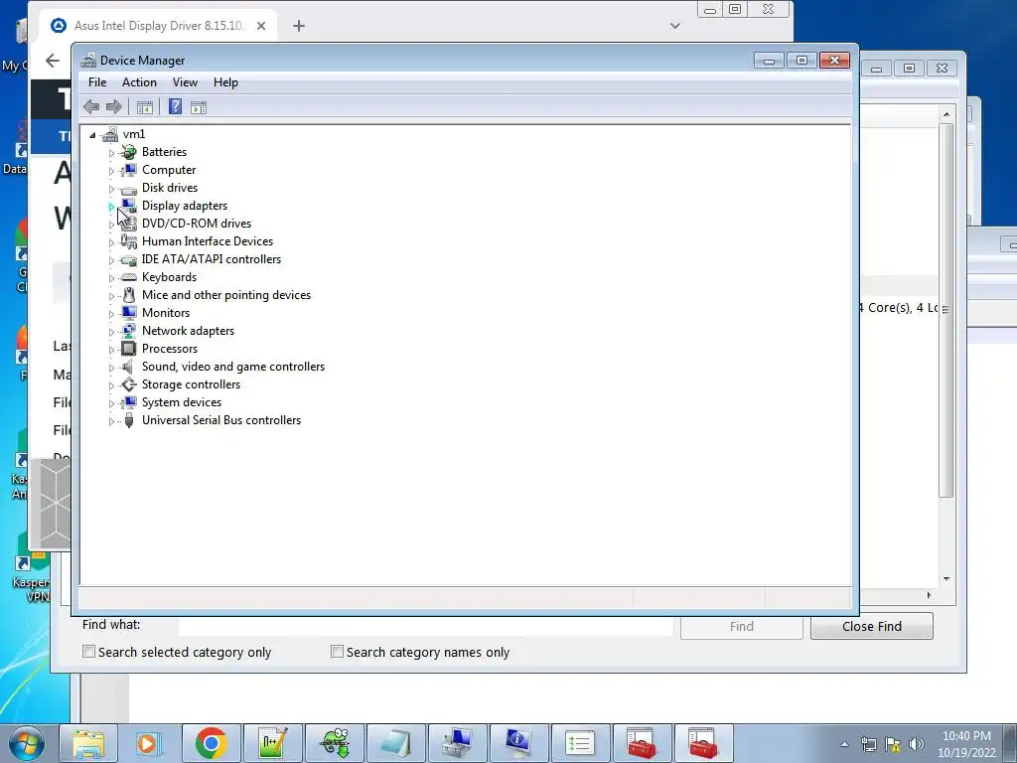Open Windows Media Player from the taskbar
The width and height of the screenshot is (1017, 763).
(148, 743)
